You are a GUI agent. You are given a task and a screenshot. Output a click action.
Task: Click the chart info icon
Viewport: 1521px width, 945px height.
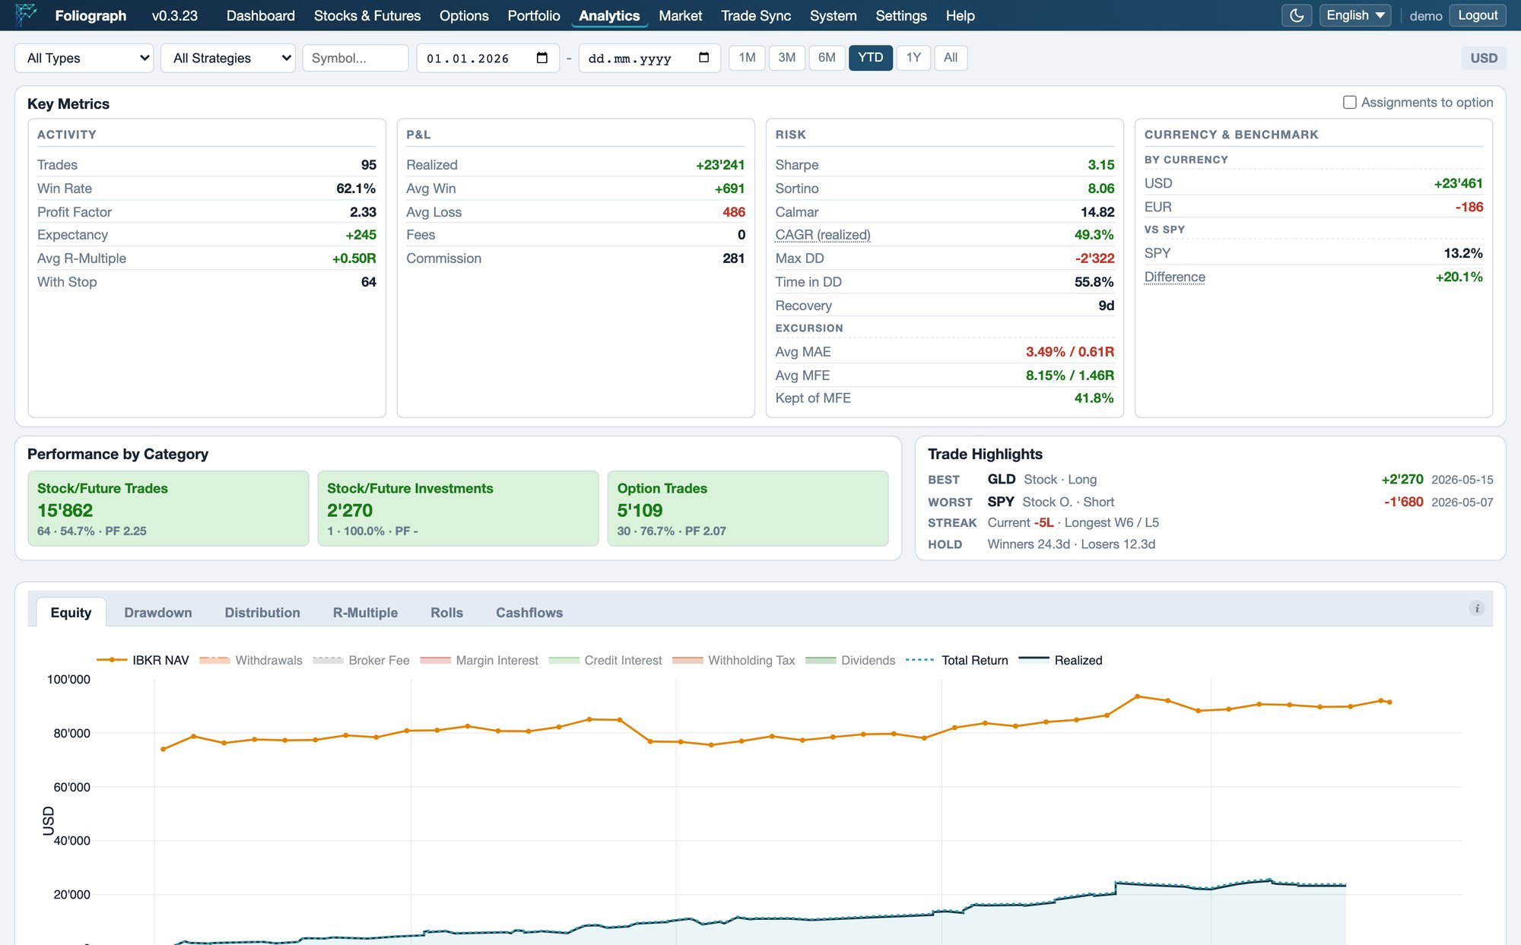point(1476,608)
